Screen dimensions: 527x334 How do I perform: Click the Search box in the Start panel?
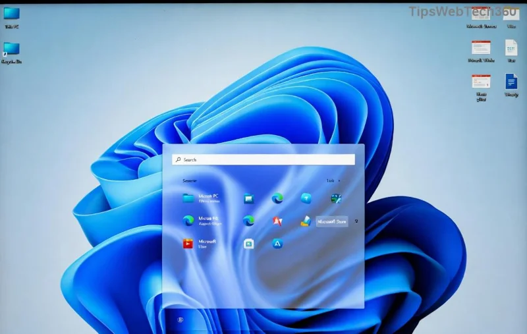point(263,159)
